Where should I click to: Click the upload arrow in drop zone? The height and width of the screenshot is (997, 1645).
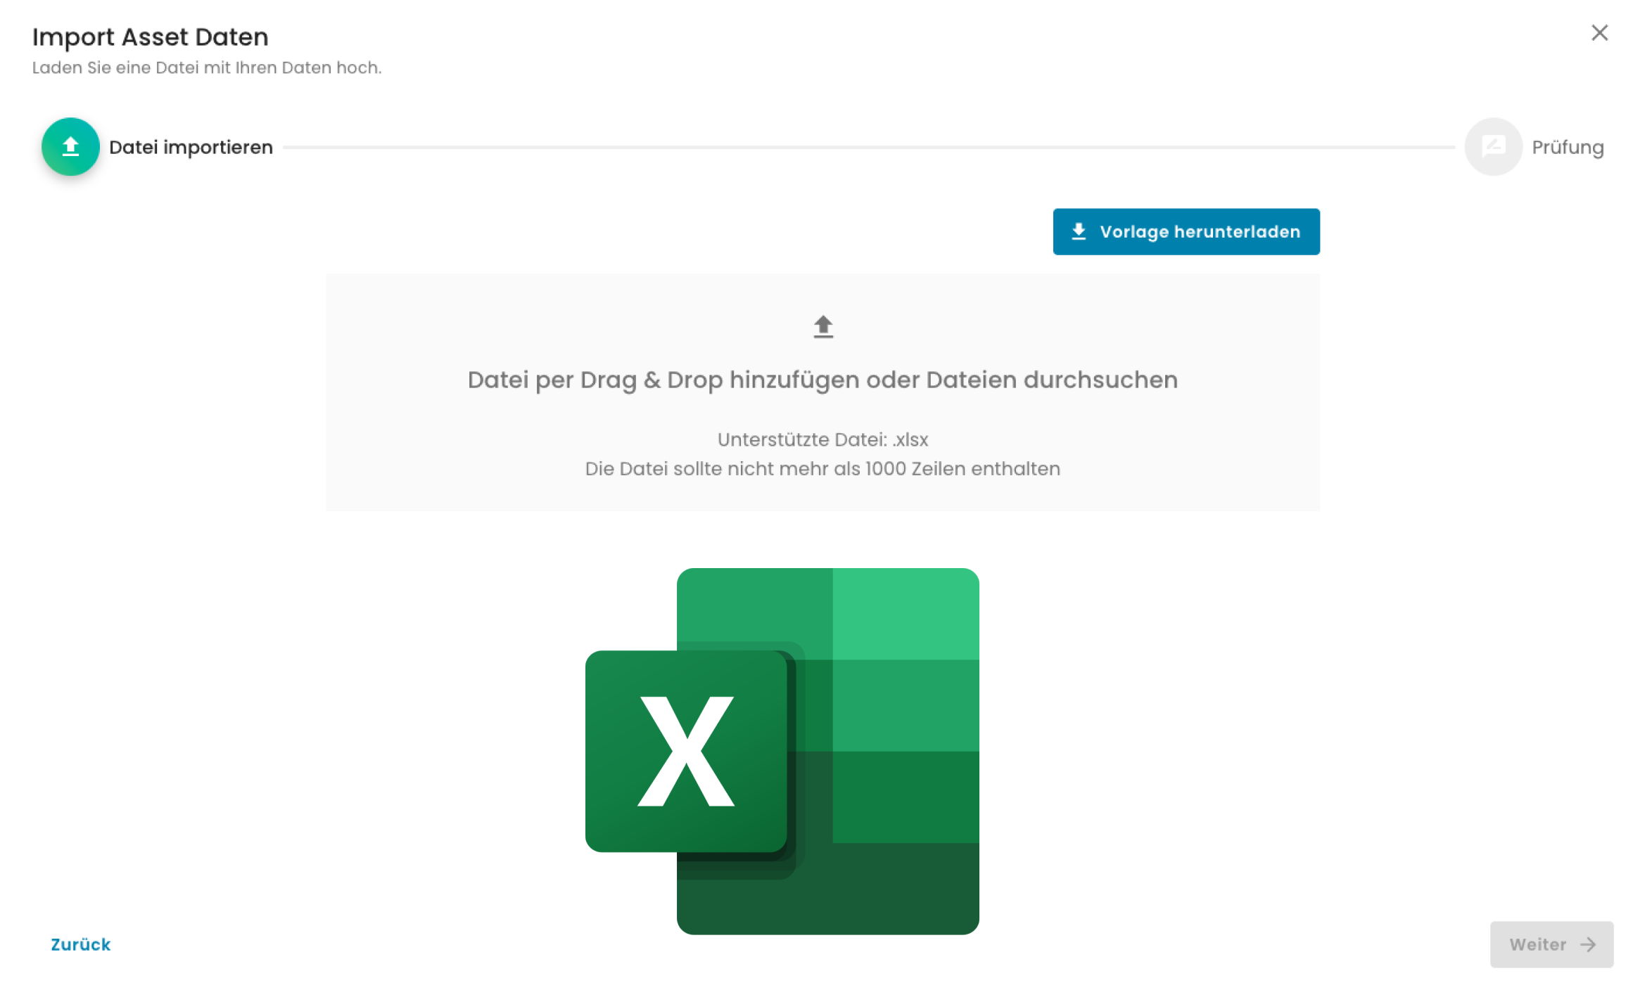823,327
